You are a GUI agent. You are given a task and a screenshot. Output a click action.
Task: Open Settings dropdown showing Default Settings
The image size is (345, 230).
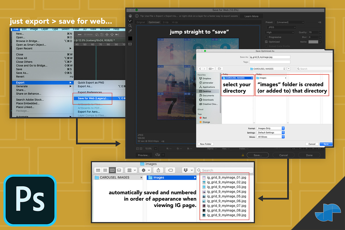point(271,133)
